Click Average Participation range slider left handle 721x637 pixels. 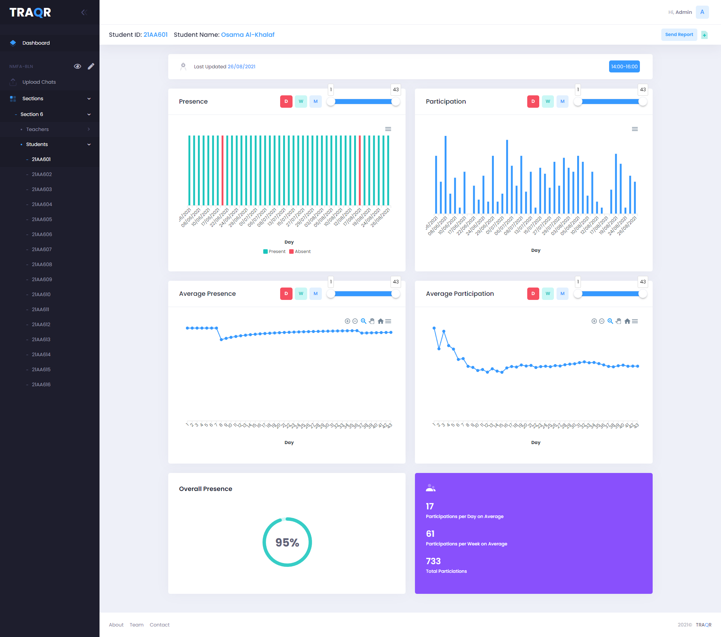pyautogui.click(x=578, y=294)
